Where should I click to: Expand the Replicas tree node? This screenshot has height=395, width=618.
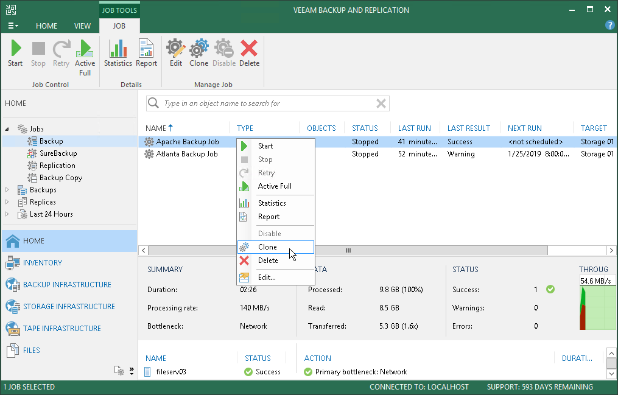pyautogui.click(x=7, y=202)
